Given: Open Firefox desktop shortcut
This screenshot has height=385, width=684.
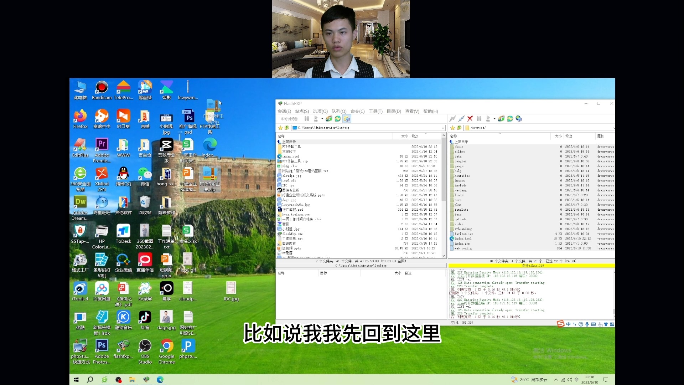Looking at the screenshot, I should point(80,119).
